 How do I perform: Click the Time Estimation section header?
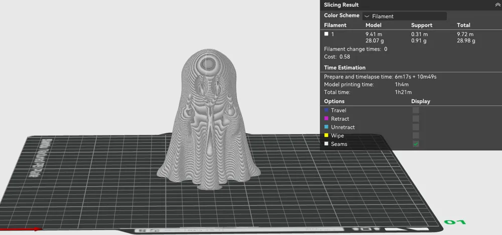(344, 68)
